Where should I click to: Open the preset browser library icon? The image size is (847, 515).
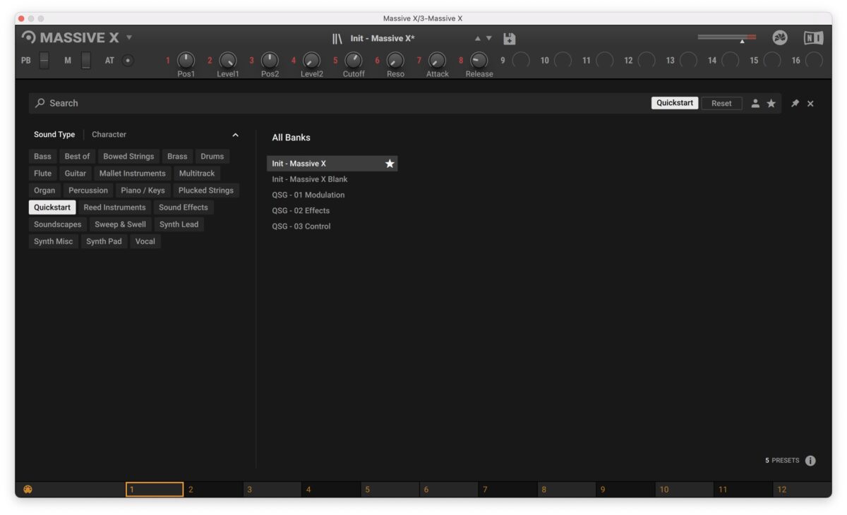coord(337,39)
